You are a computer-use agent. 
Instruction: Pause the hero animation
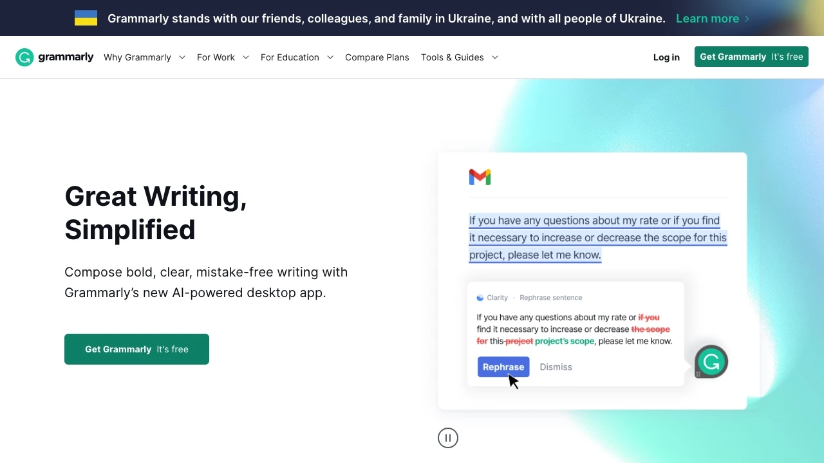pyautogui.click(x=447, y=438)
